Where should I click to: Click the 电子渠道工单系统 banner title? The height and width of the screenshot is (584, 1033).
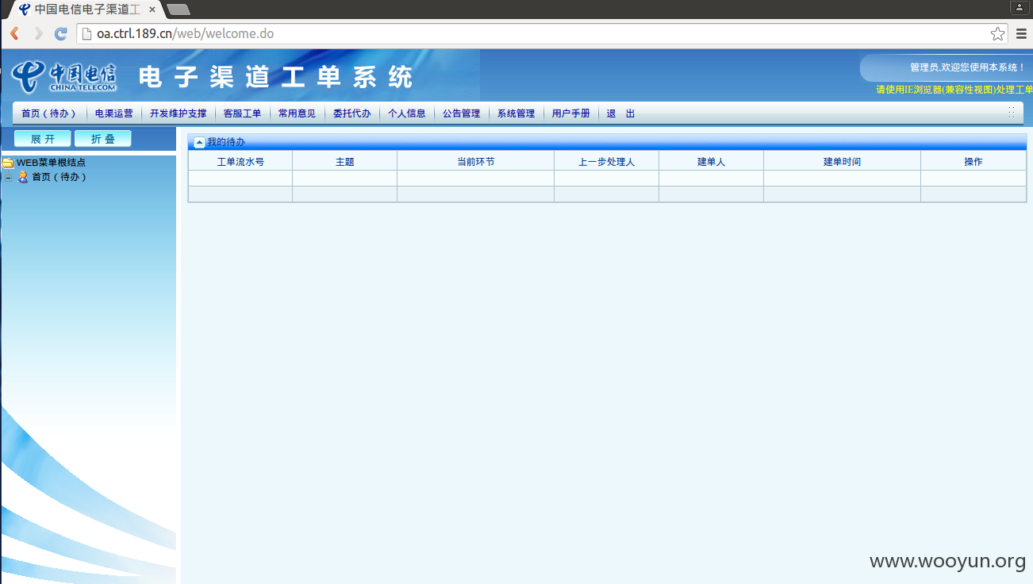pyautogui.click(x=276, y=77)
